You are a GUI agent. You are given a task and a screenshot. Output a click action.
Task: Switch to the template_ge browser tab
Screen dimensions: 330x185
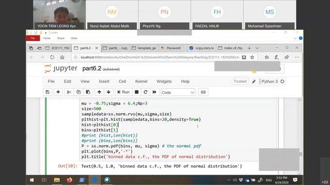coord(144,48)
